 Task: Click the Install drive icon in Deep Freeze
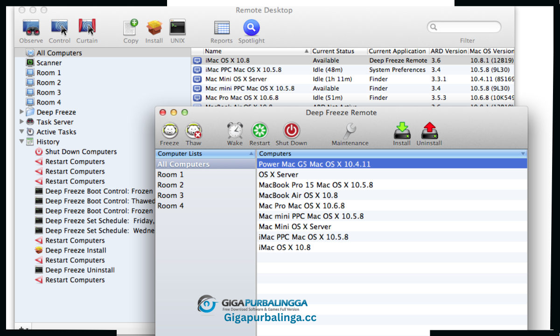coord(401,131)
